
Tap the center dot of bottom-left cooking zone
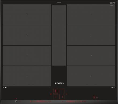27,76
